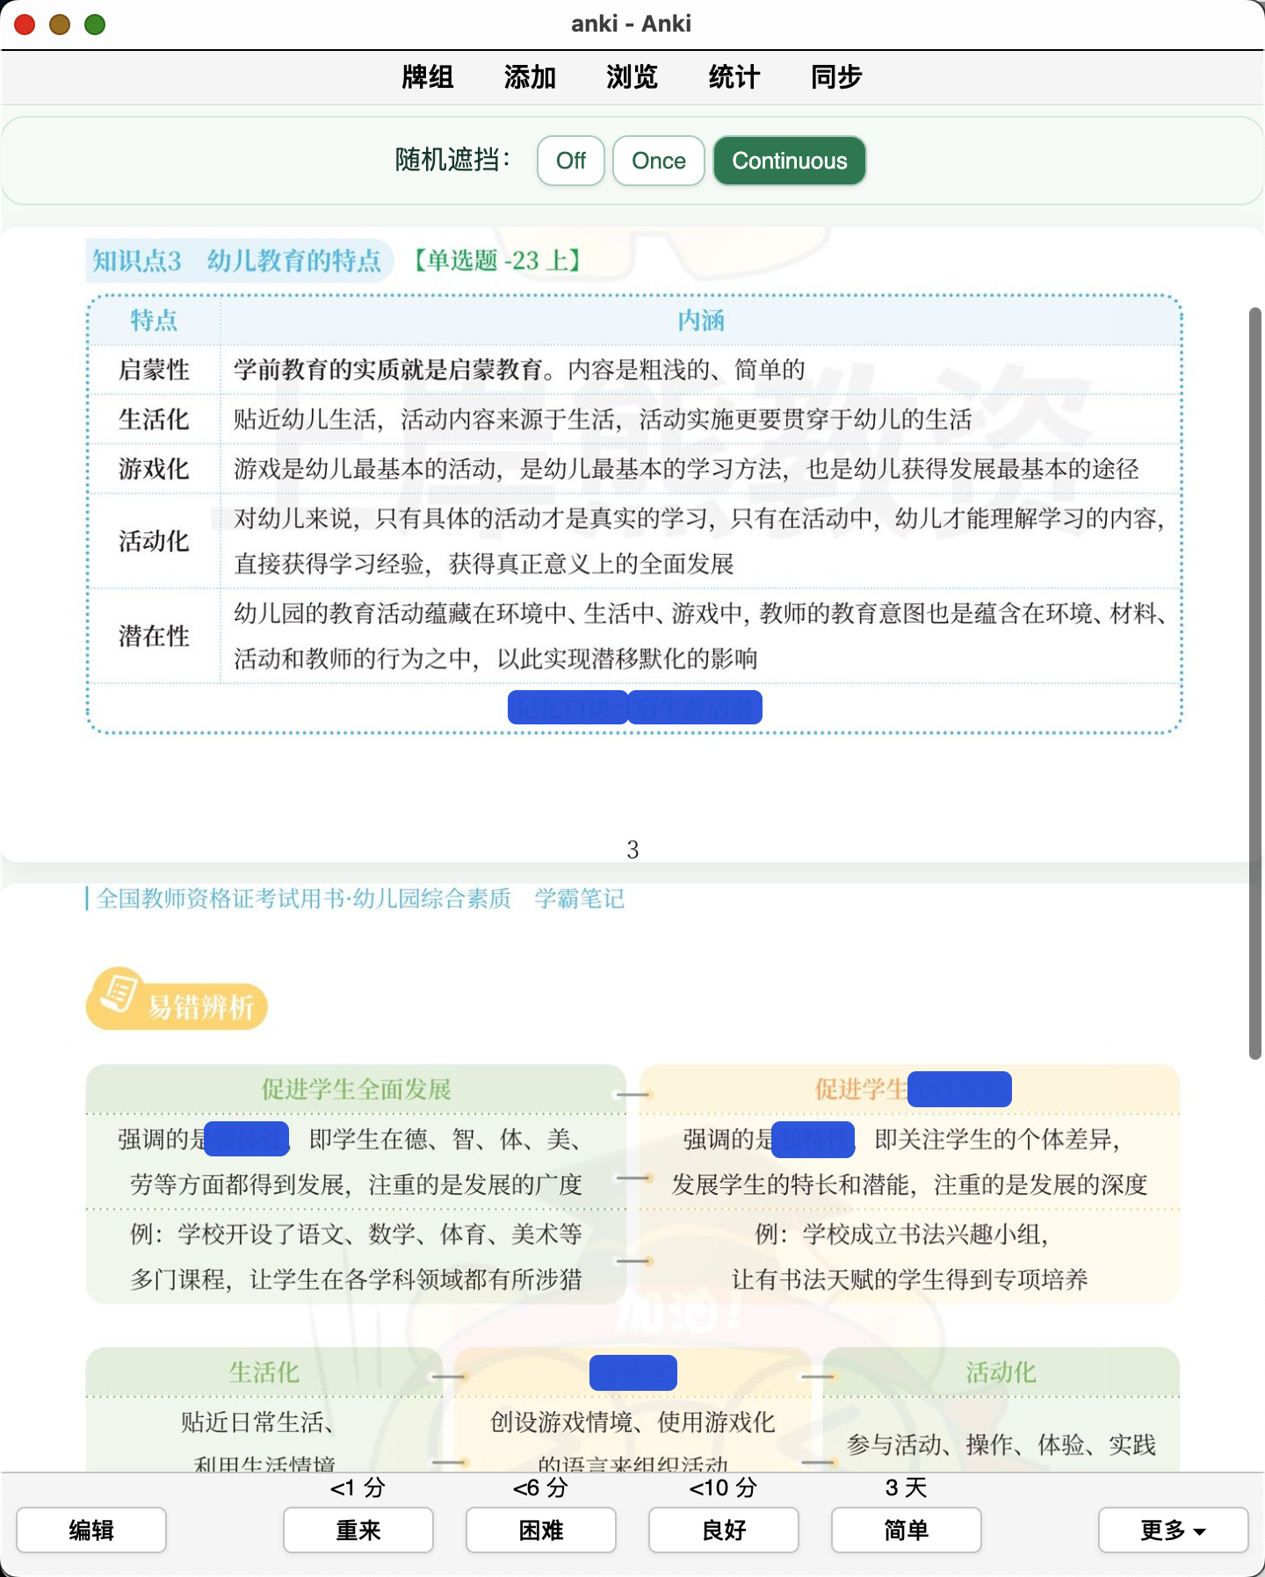Rate the card as 困难

pos(541,1530)
